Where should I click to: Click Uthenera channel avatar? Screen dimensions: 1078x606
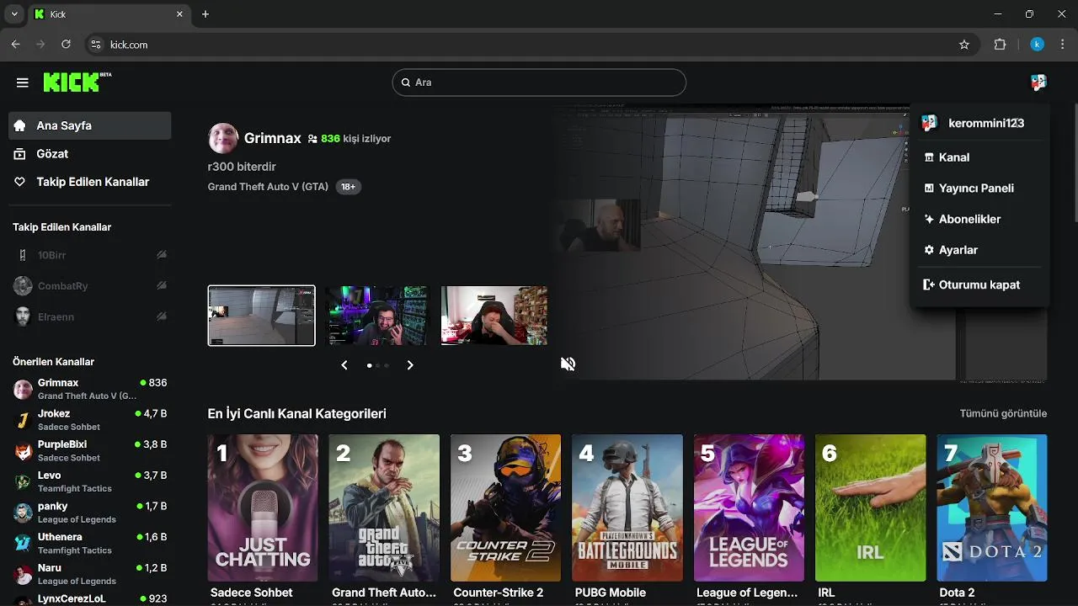pos(23,544)
